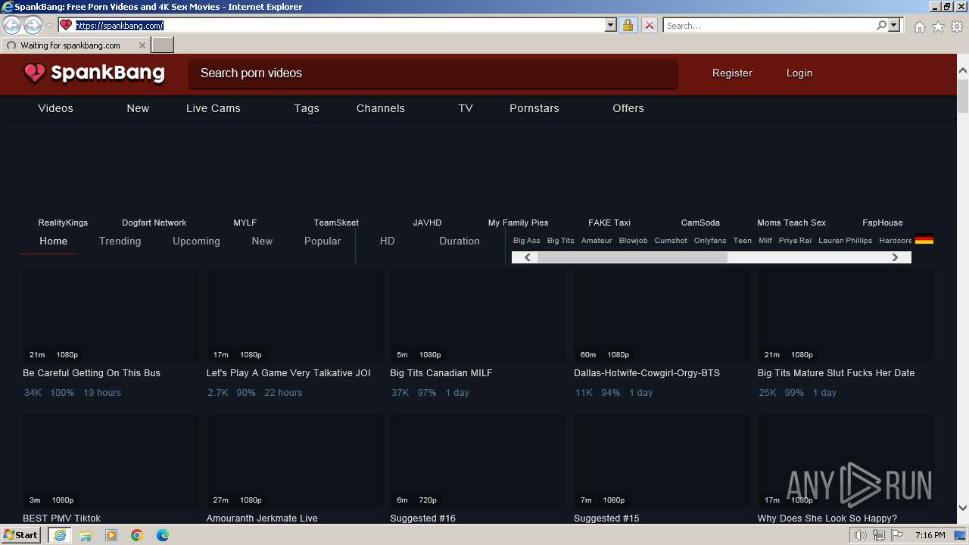Image resolution: width=969 pixels, height=545 pixels.
Task: Open the security report lock icon
Action: tap(628, 25)
